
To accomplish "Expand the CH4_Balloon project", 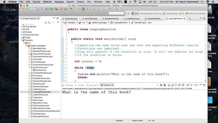I will pyautogui.click(x=21, y=27).
